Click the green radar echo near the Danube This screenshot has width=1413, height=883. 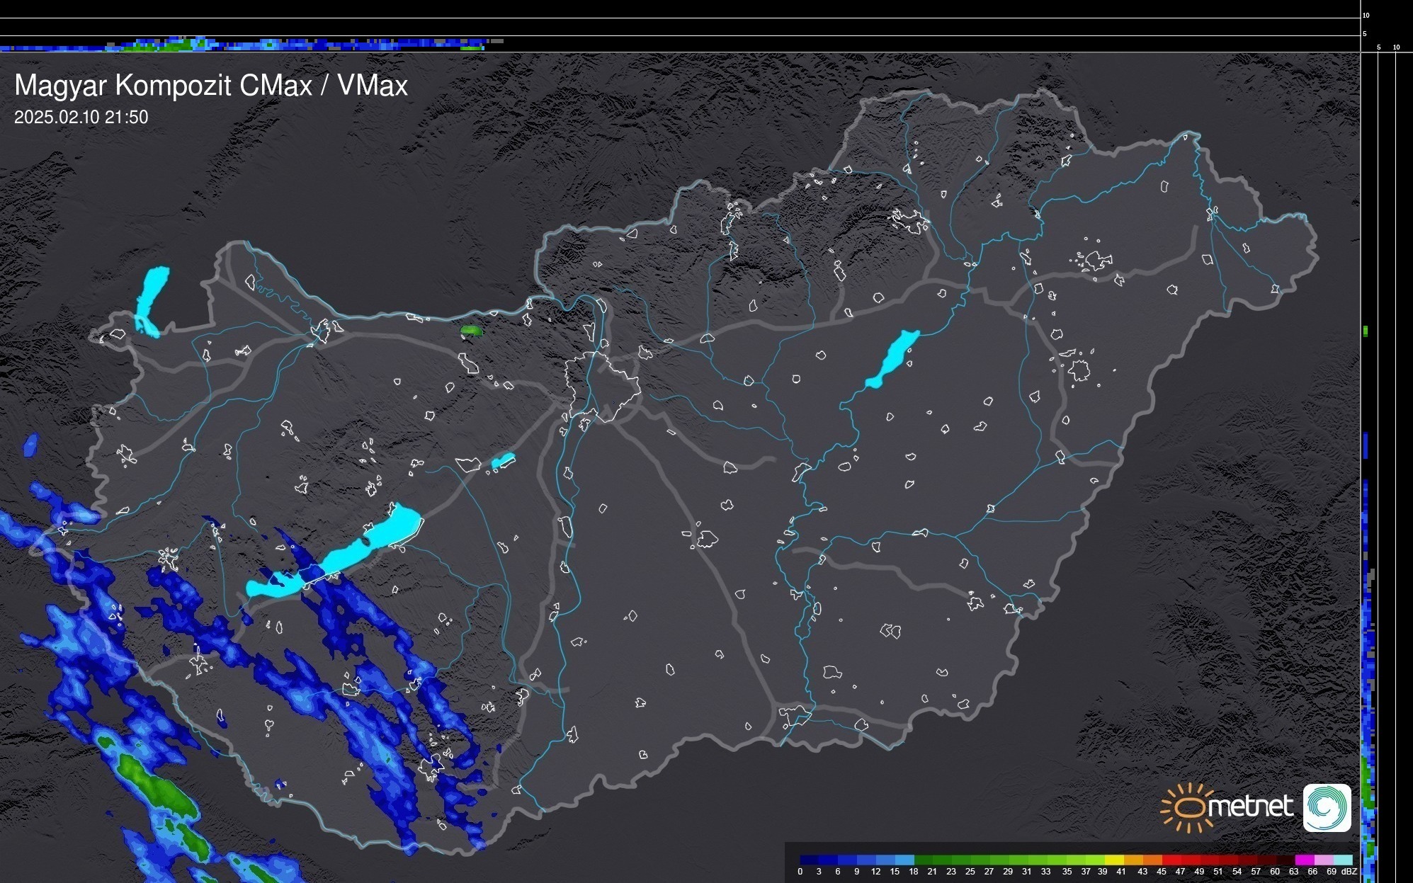[470, 330]
